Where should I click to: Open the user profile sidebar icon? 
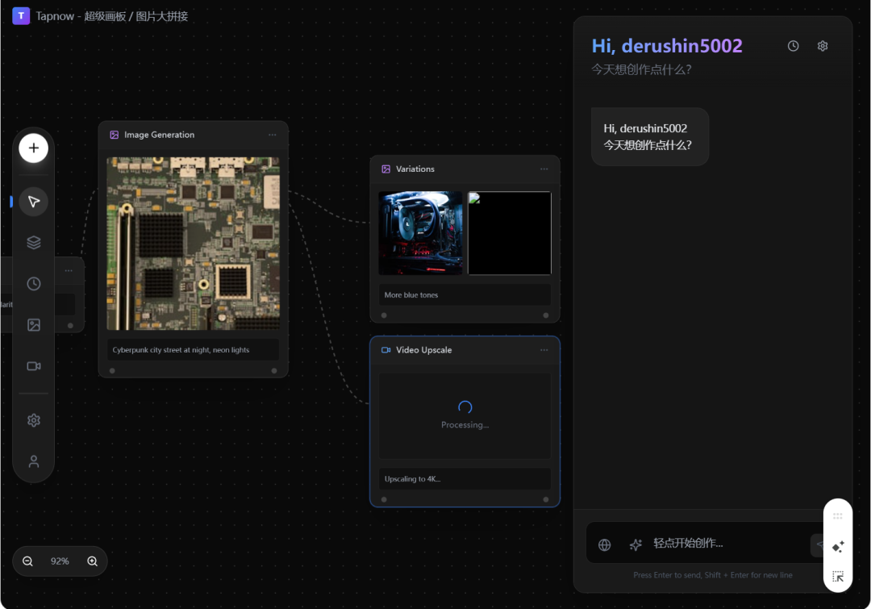click(x=34, y=461)
